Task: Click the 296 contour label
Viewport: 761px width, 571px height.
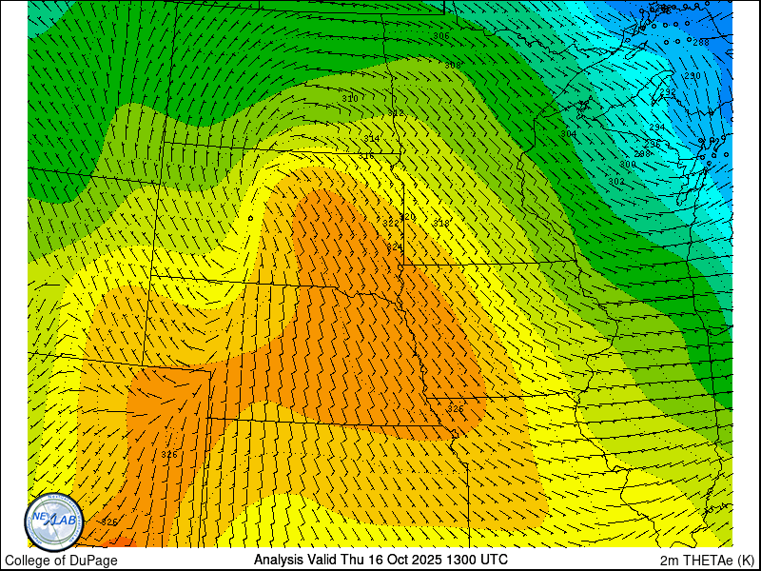Action: [653, 144]
